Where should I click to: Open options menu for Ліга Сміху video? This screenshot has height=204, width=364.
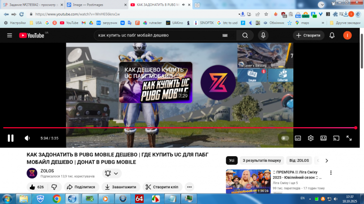(331, 173)
